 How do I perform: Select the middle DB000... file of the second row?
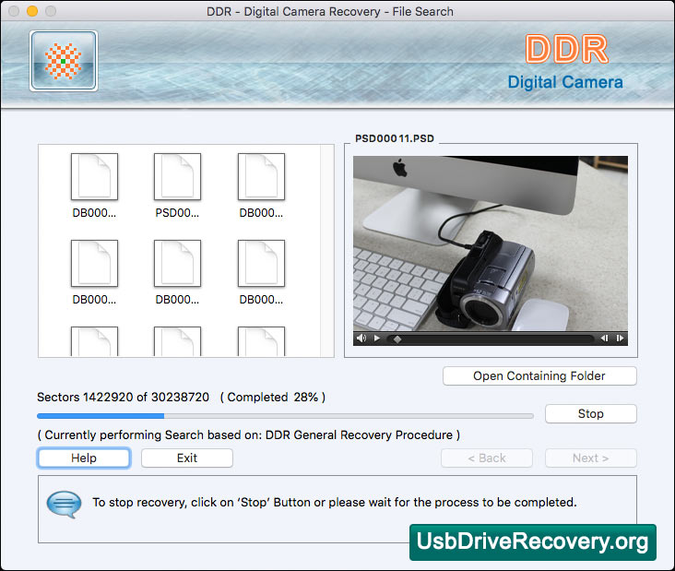coord(177,264)
